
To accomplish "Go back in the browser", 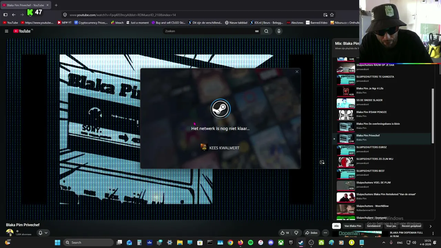I will point(13,15).
